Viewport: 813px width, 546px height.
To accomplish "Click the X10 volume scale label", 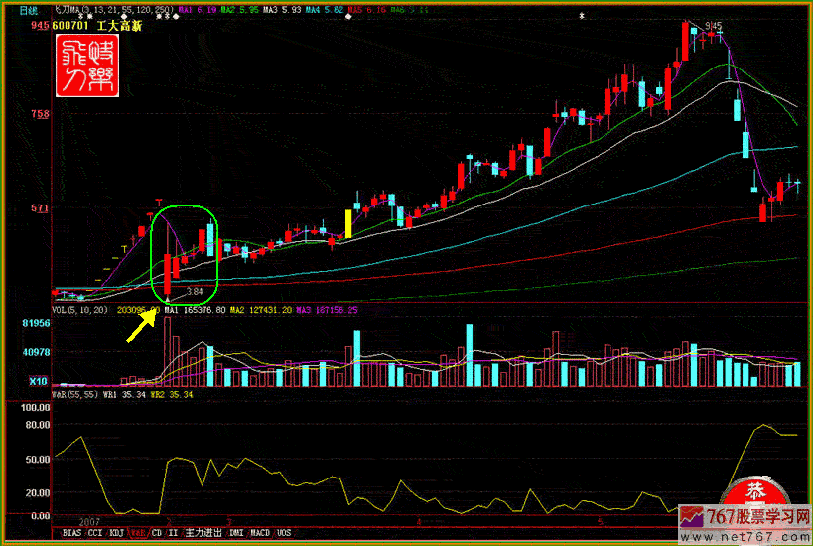I will (39, 381).
